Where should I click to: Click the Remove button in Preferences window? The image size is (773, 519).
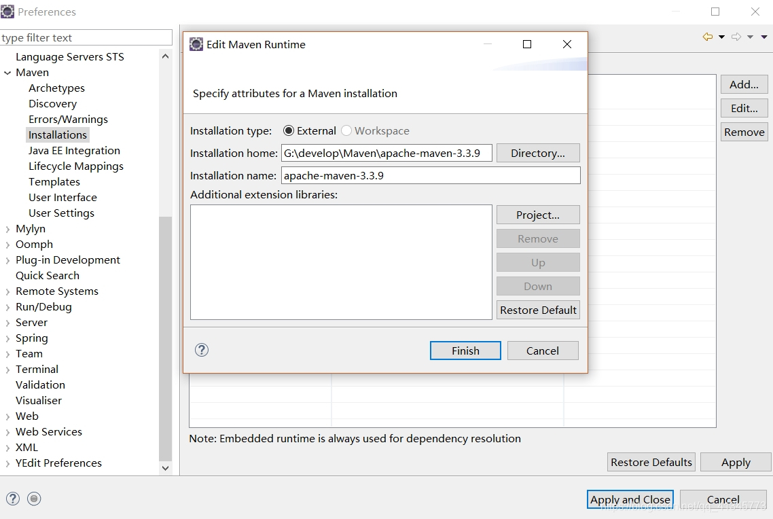click(x=744, y=132)
